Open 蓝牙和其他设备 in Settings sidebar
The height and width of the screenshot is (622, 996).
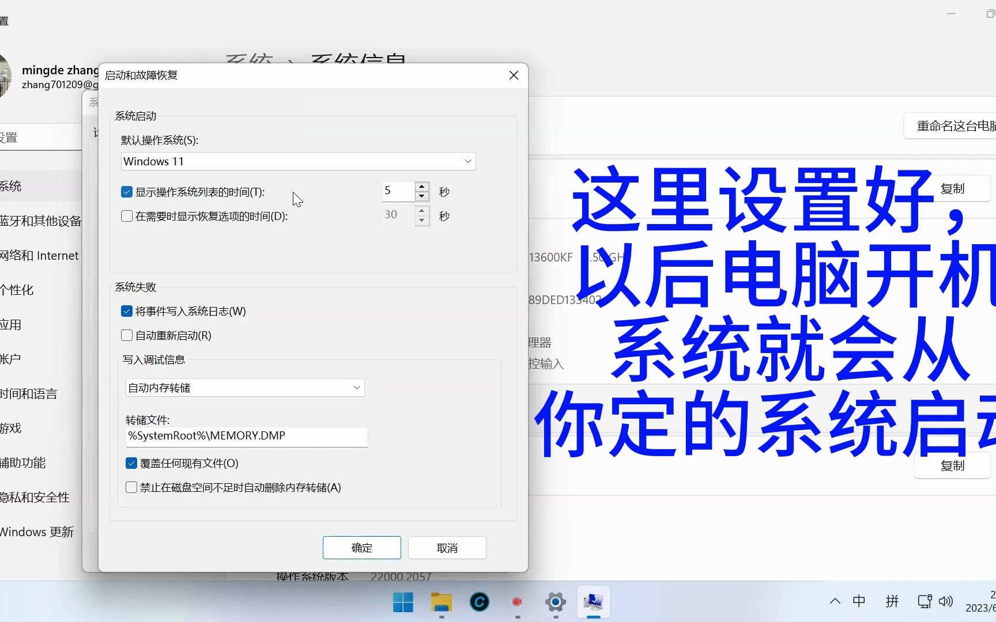(40, 221)
